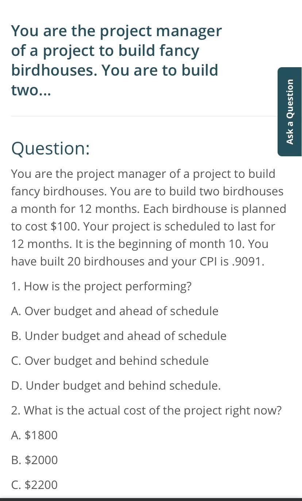Click the dark bar at page bottom

tap(151, 499)
